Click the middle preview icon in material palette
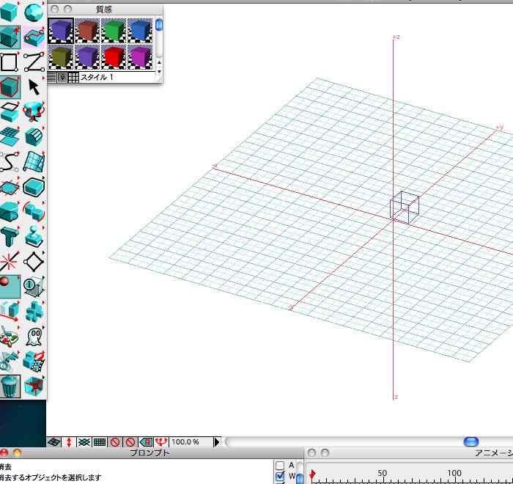The image size is (513, 484). tap(62, 77)
